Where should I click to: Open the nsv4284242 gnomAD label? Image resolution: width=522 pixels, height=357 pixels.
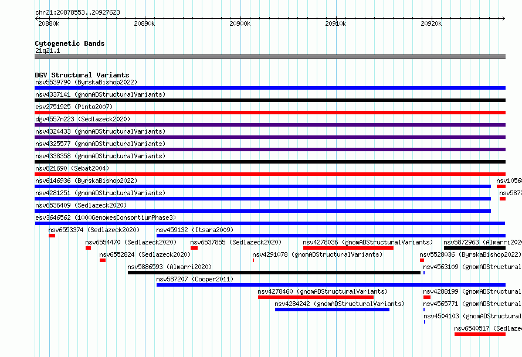(340, 304)
